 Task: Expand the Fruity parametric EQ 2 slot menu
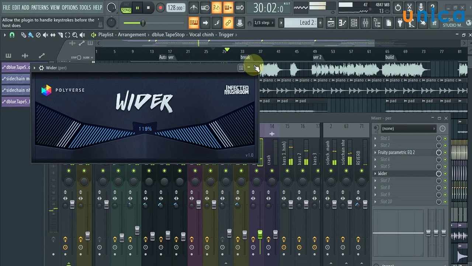coord(376,152)
